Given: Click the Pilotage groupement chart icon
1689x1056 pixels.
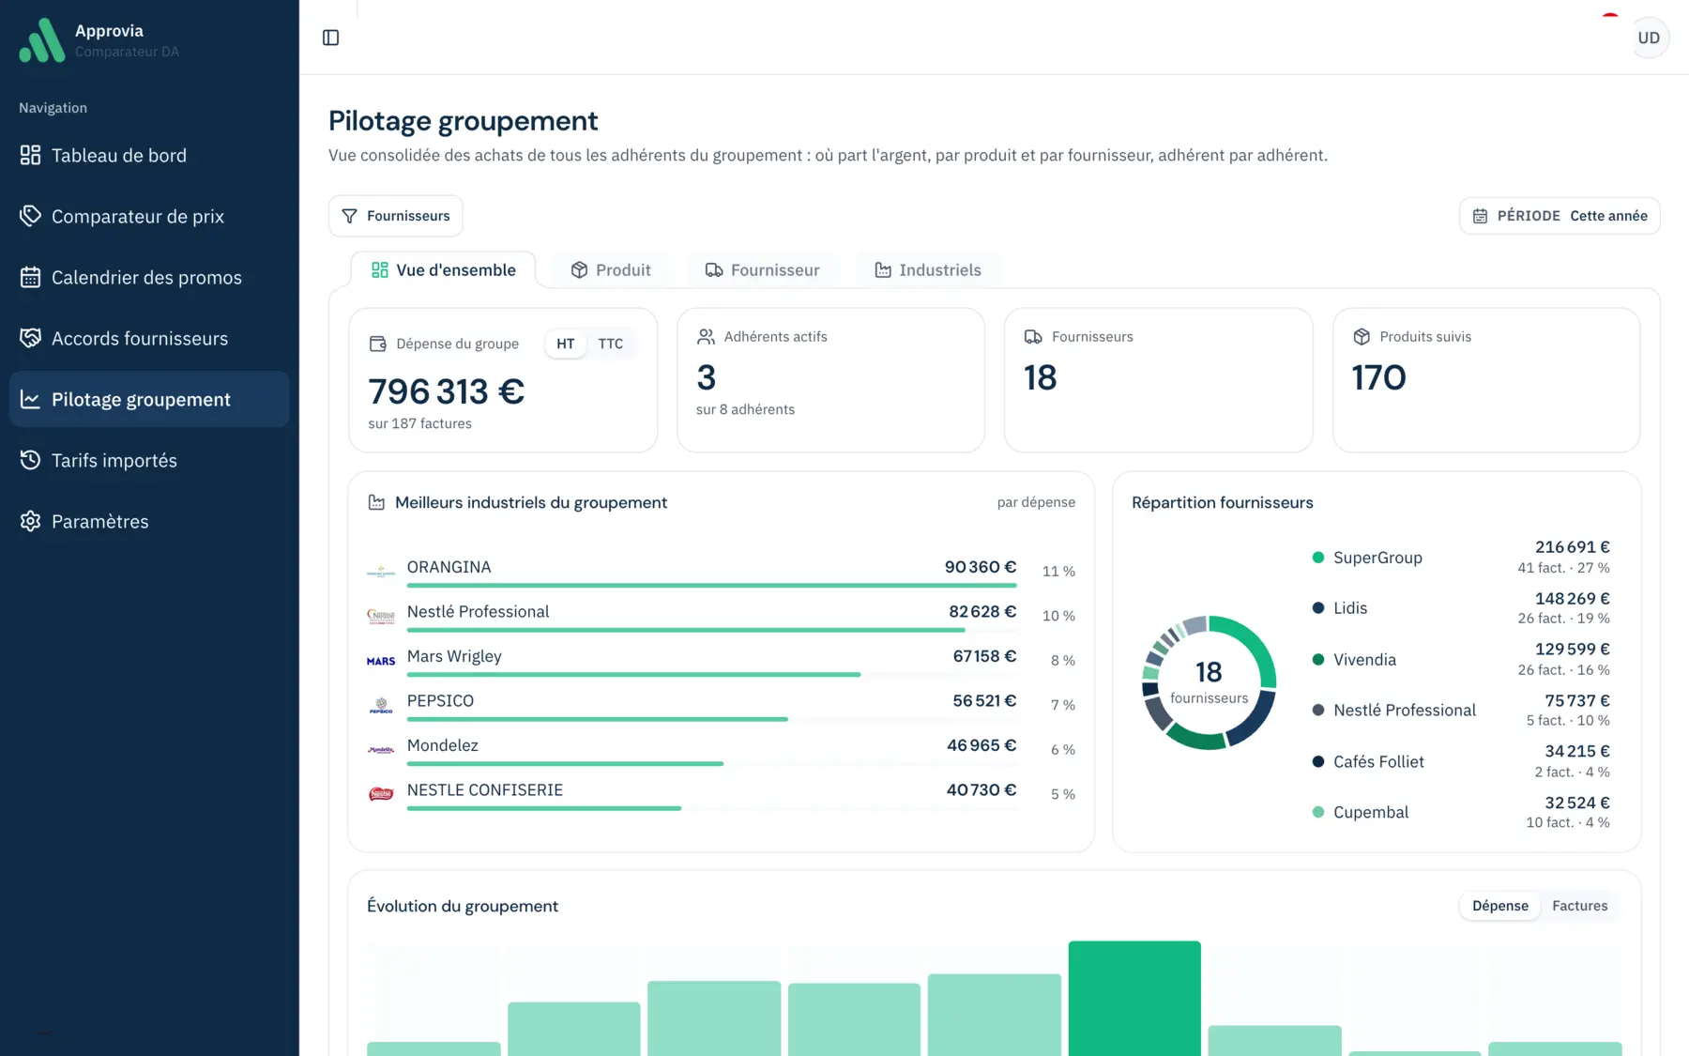Looking at the screenshot, I should (x=30, y=399).
